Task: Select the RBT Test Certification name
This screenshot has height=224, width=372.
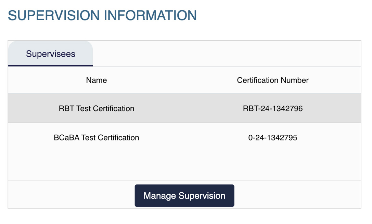Action: pyautogui.click(x=96, y=108)
